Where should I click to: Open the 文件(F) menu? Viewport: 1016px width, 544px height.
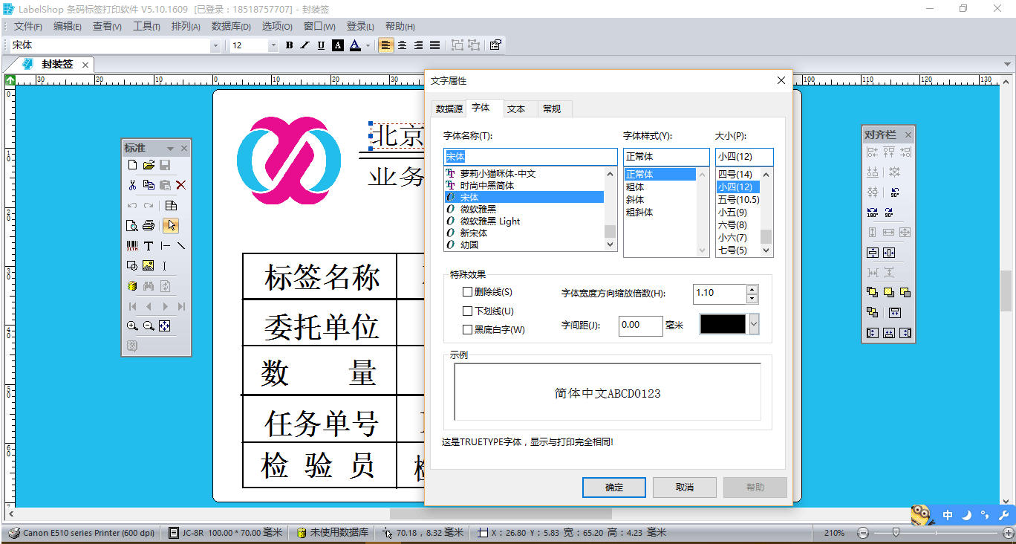click(27, 27)
